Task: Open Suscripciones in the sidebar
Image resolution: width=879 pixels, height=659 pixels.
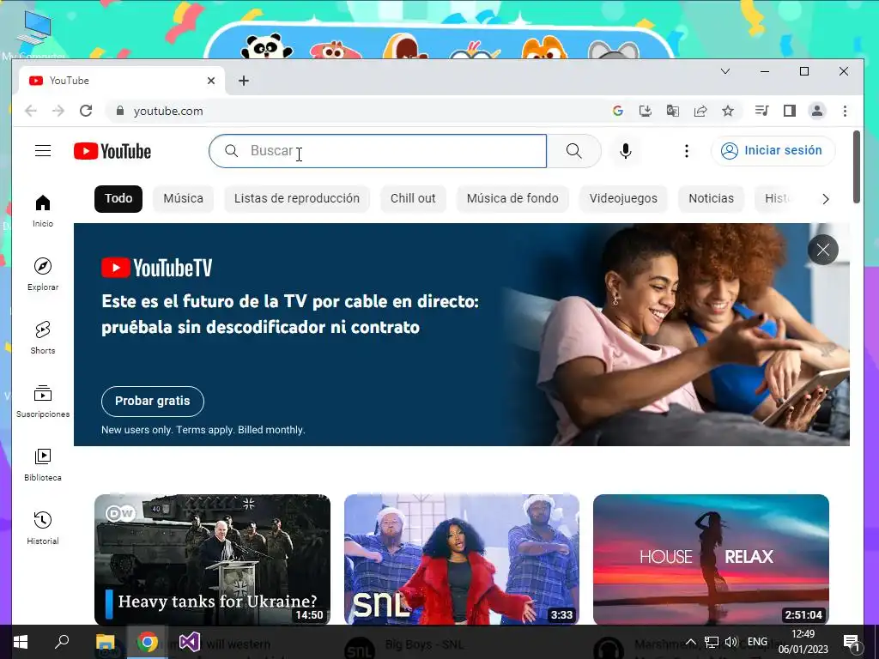Action: pyautogui.click(x=43, y=402)
